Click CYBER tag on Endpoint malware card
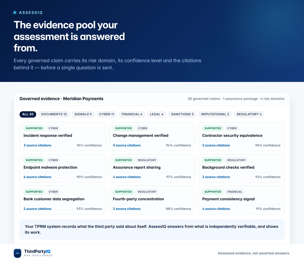Viewport: 304px width, 263px height. 53,160
